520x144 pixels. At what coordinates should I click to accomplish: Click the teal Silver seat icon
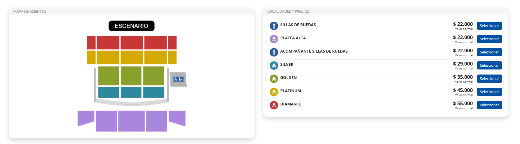(x=274, y=66)
